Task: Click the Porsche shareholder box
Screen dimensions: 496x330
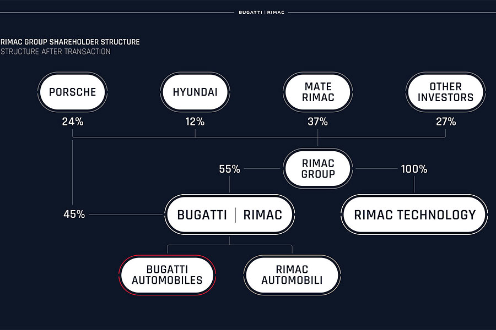Action: click(73, 92)
